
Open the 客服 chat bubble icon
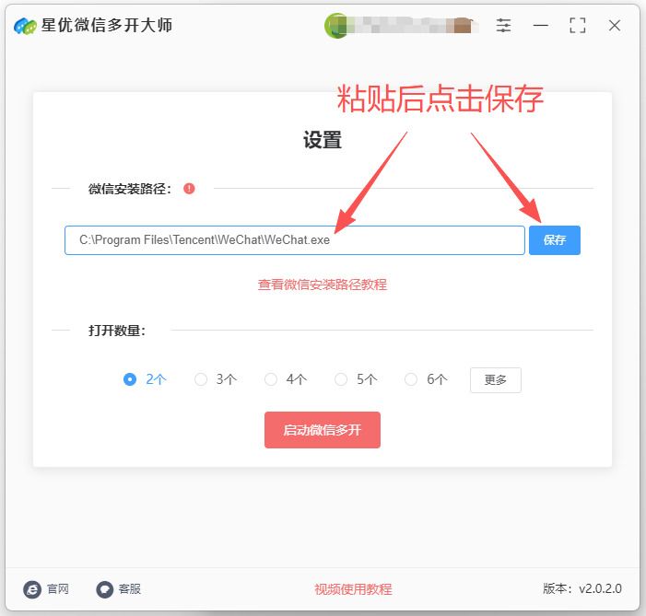coord(105,589)
